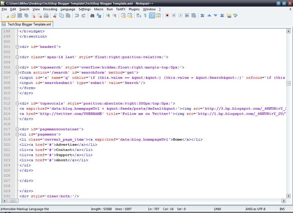The width and height of the screenshot is (293, 213).
Task: Toggle the highlighted indent guide button
Action: [152, 16]
